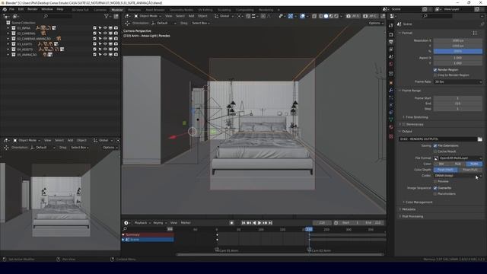
Task: Enable Preview checkbox under Codec
Action: (x=435, y=181)
